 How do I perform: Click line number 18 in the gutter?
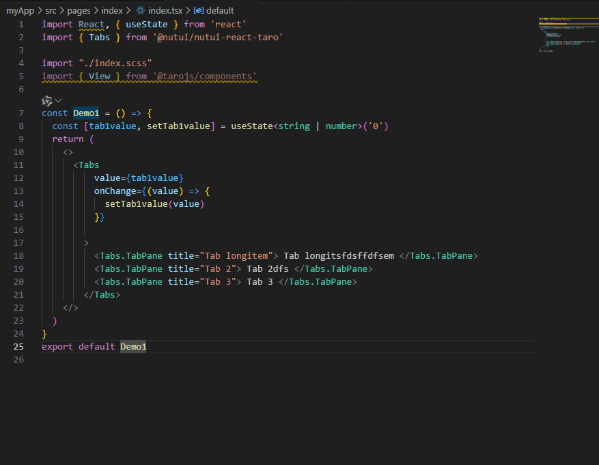pyautogui.click(x=18, y=255)
